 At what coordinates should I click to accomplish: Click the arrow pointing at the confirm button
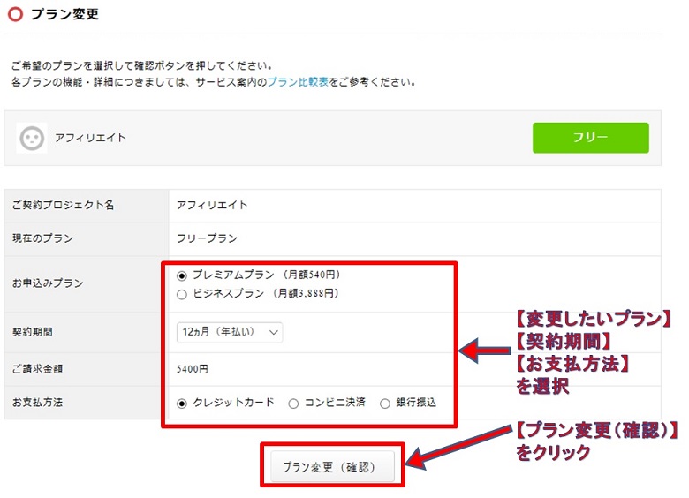459,453
